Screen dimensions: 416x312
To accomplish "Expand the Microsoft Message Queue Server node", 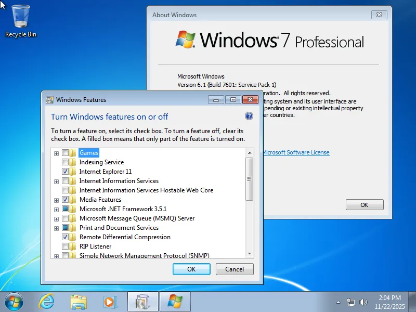I will click(x=56, y=219).
